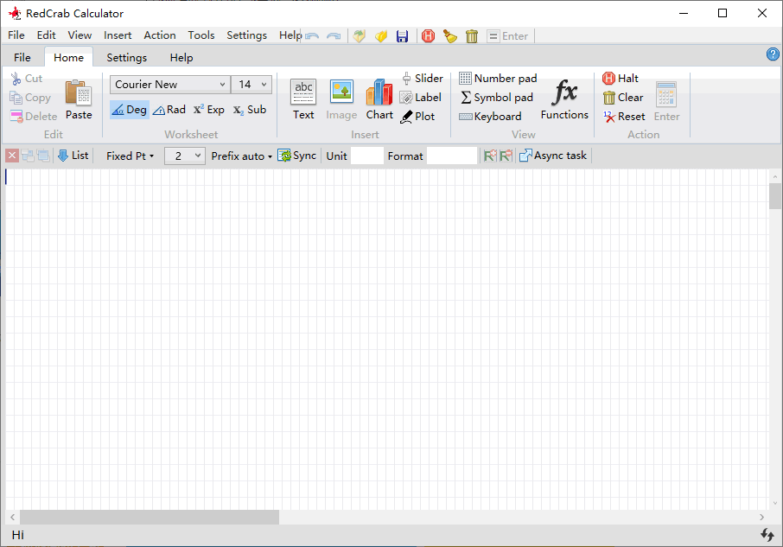
Task: Insert a Text box
Action: pos(303,99)
